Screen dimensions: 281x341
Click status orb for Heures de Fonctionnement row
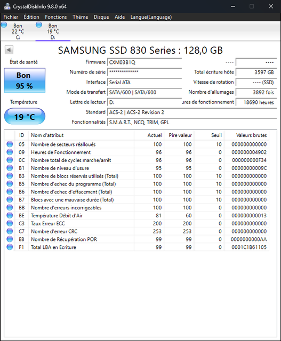pyautogui.click(x=10, y=152)
